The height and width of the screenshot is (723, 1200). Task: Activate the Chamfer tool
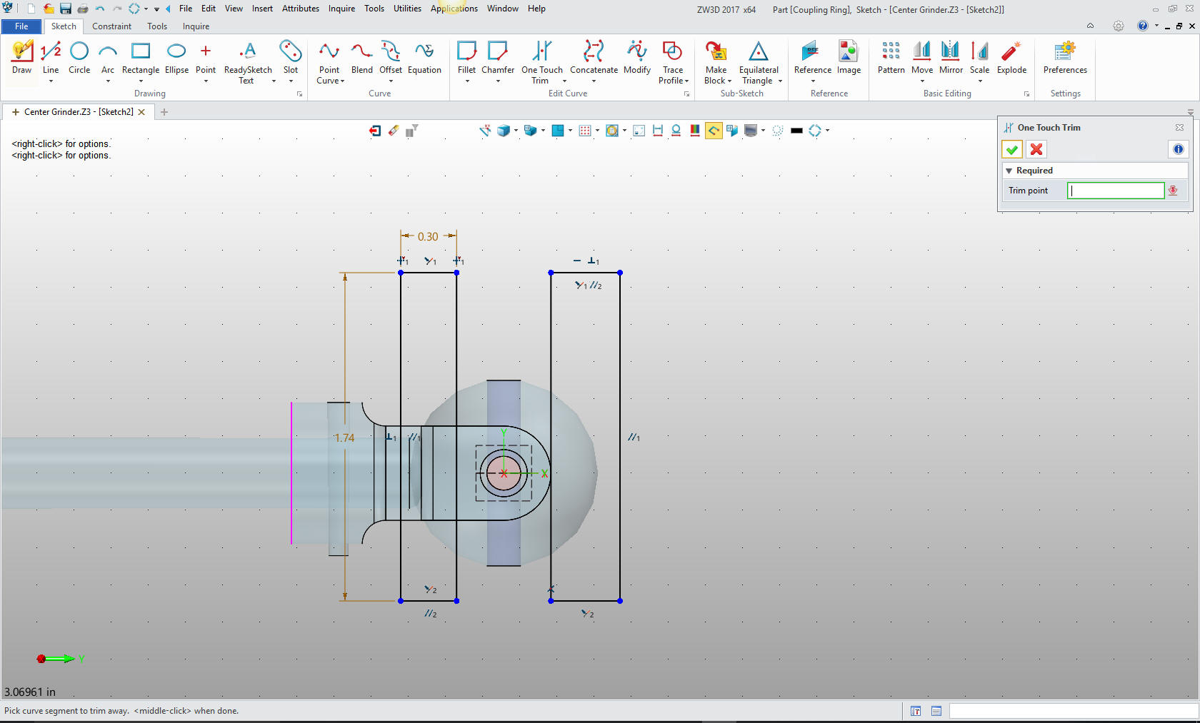point(498,57)
